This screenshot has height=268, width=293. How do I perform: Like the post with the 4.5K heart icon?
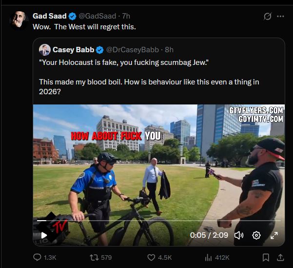[x=151, y=258]
